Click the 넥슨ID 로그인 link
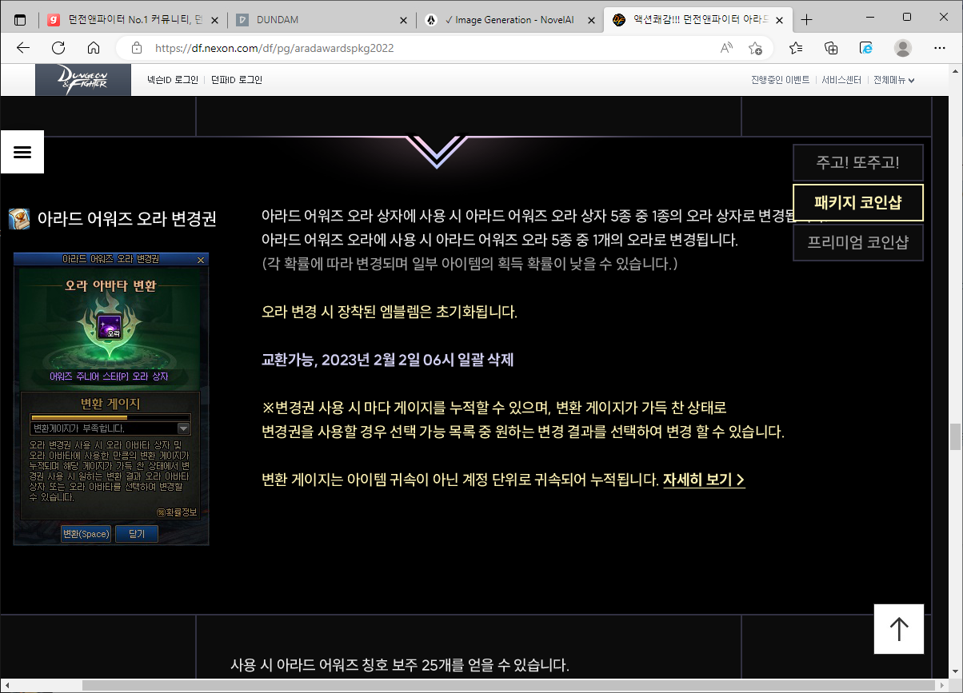Image resolution: width=963 pixels, height=693 pixels. point(173,80)
